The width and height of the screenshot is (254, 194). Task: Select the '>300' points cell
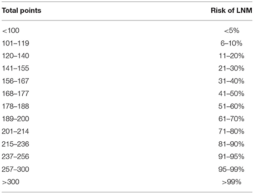click(x=11, y=182)
